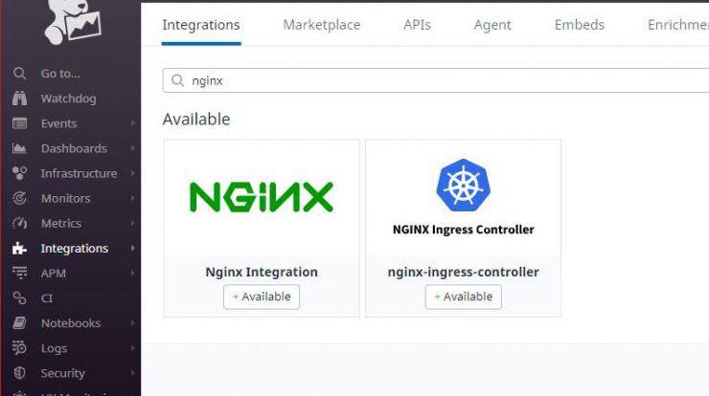
Task: Open Infrastructure in the sidebar
Action: (x=79, y=173)
